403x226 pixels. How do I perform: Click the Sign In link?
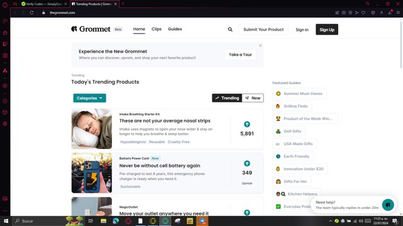(x=302, y=30)
